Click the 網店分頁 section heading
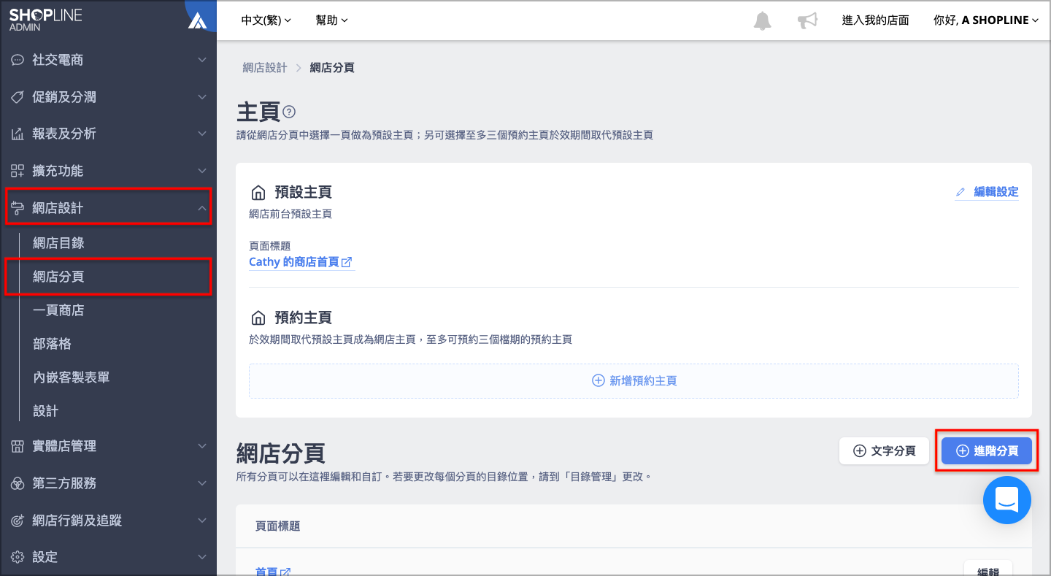The width and height of the screenshot is (1051, 576). pos(281,453)
